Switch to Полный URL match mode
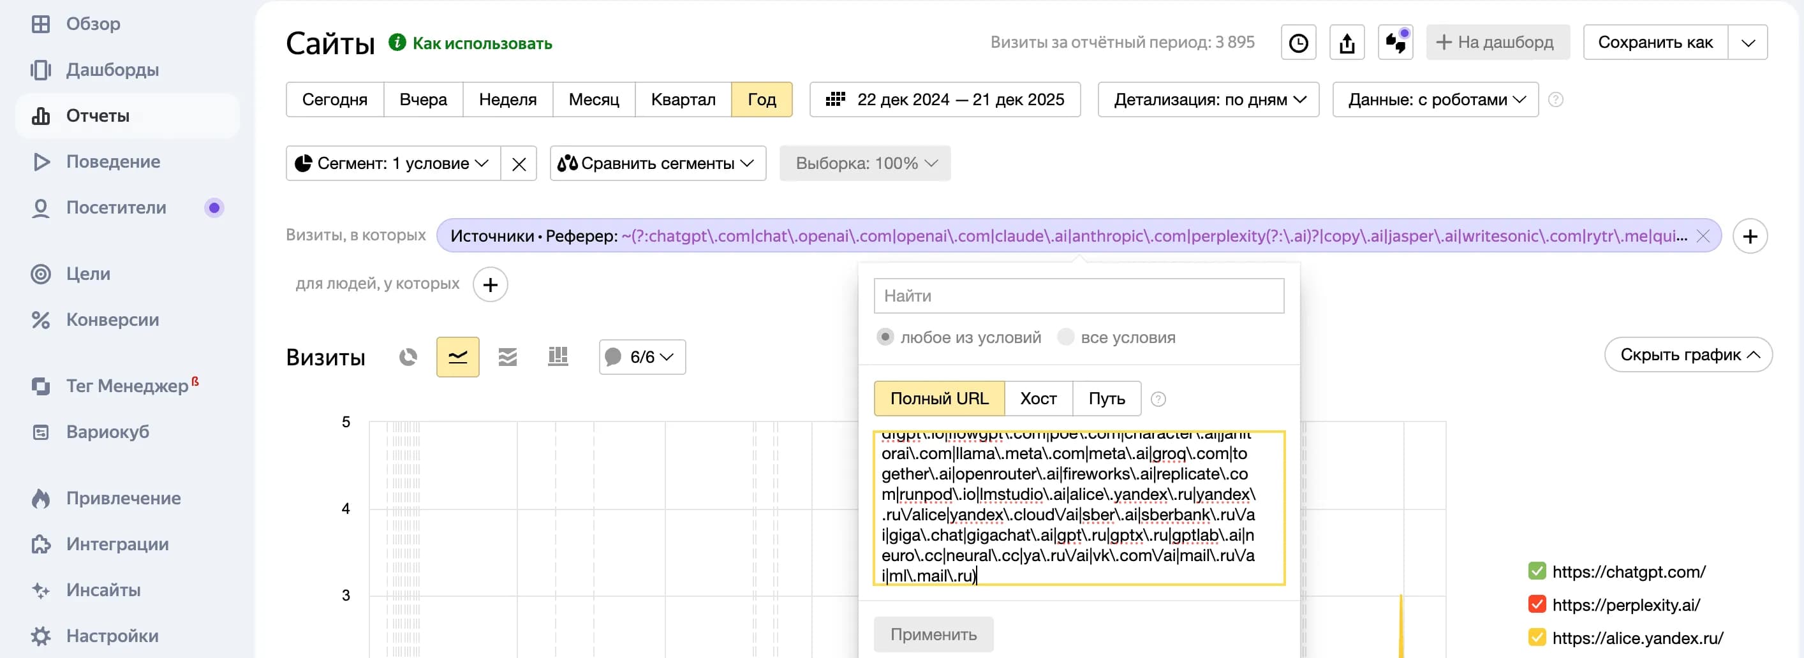1804x658 pixels. point(939,399)
